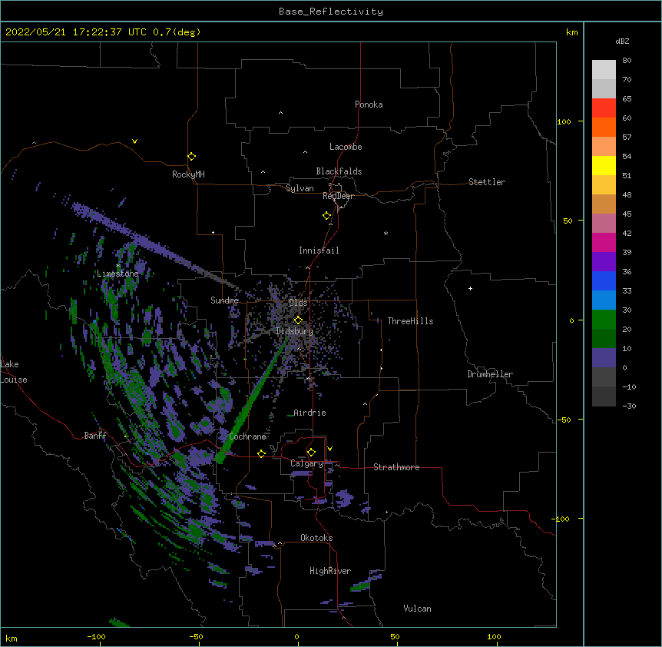Click the Calgary city label
Viewport: 662px width, 647px height.
click(x=306, y=463)
